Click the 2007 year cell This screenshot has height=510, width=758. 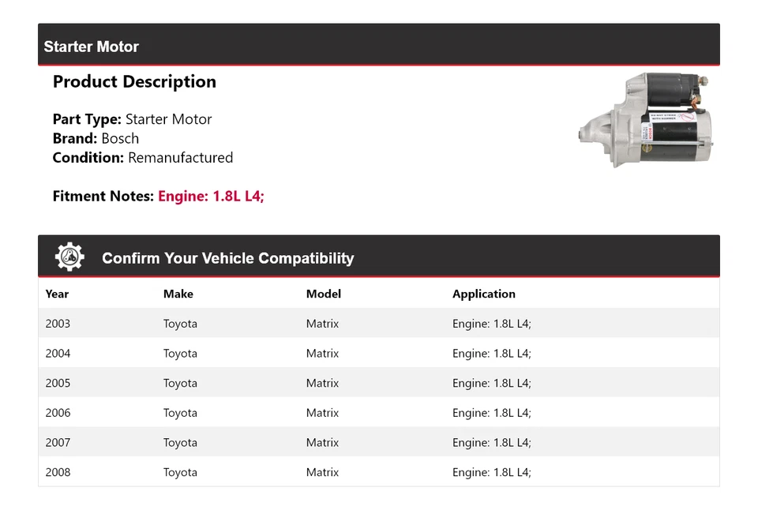58,443
